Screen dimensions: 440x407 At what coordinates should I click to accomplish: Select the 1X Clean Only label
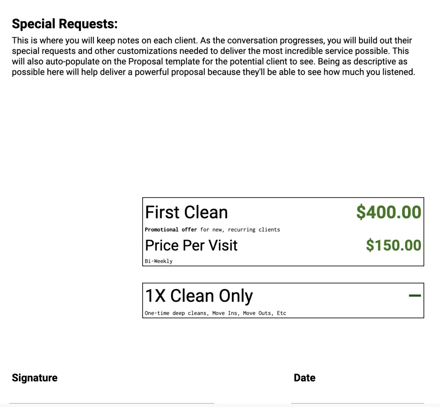[x=199, y=296]
